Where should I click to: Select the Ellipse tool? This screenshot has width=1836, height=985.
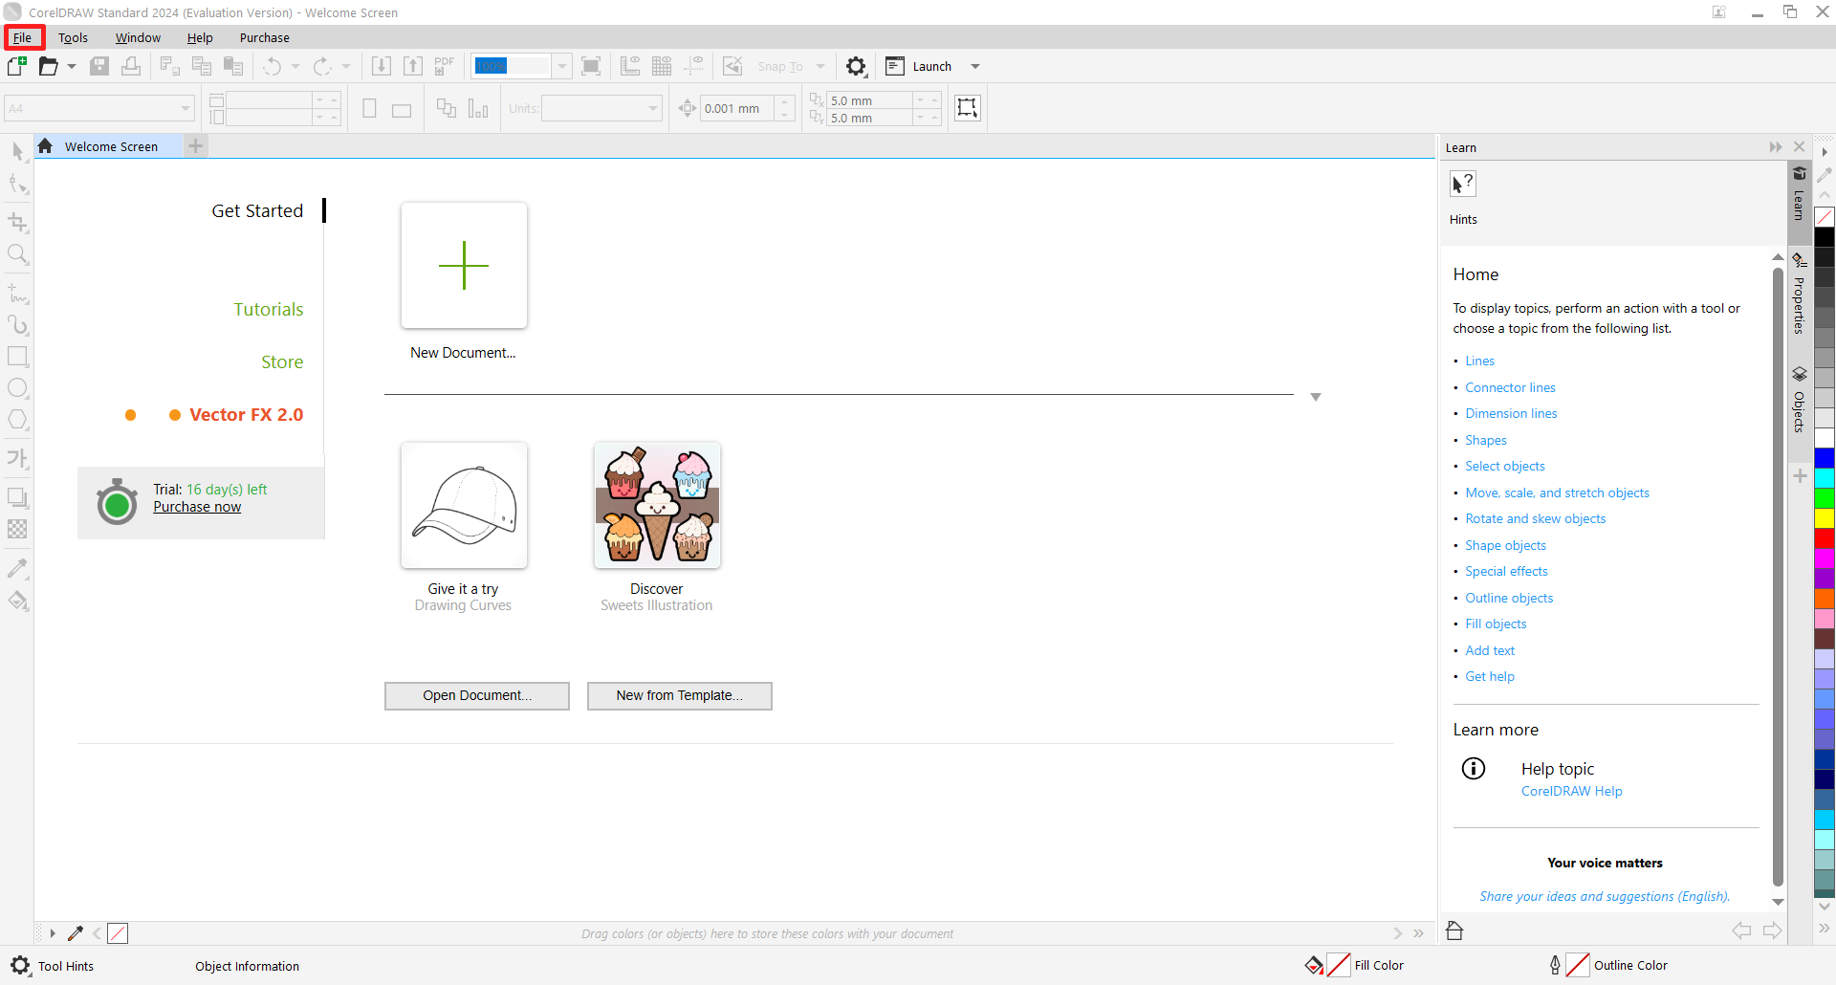(17, 388)
